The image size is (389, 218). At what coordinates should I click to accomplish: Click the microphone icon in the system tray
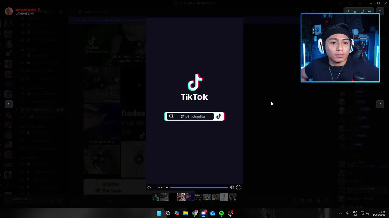pyautogui.click(x=347, y=213)
